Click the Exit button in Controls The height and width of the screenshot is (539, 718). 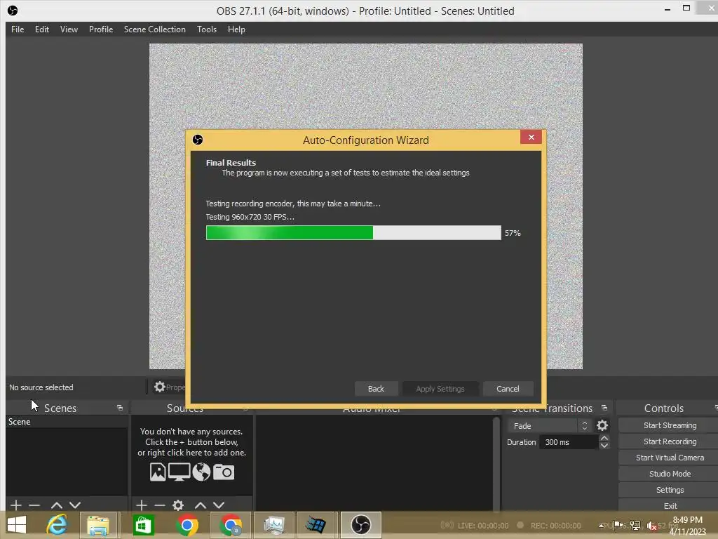pos(670,505)
